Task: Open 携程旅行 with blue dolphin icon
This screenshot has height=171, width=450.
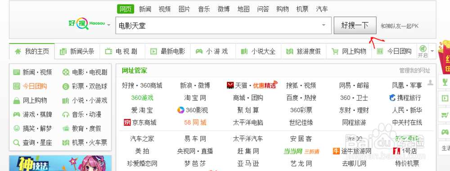Action: 405,98
